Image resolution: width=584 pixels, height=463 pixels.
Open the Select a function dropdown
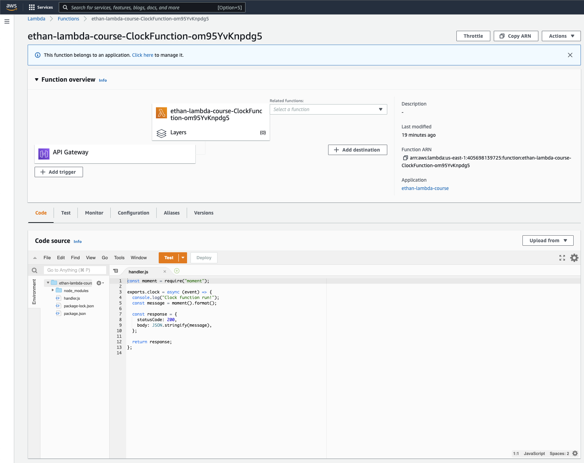click(x=328, y=109)
